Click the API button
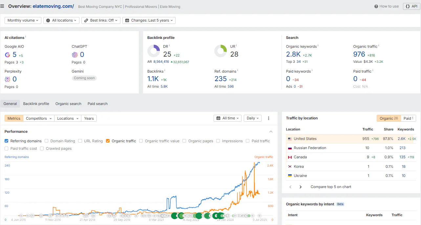Screen dimensions: 421x225 point(411,6)
